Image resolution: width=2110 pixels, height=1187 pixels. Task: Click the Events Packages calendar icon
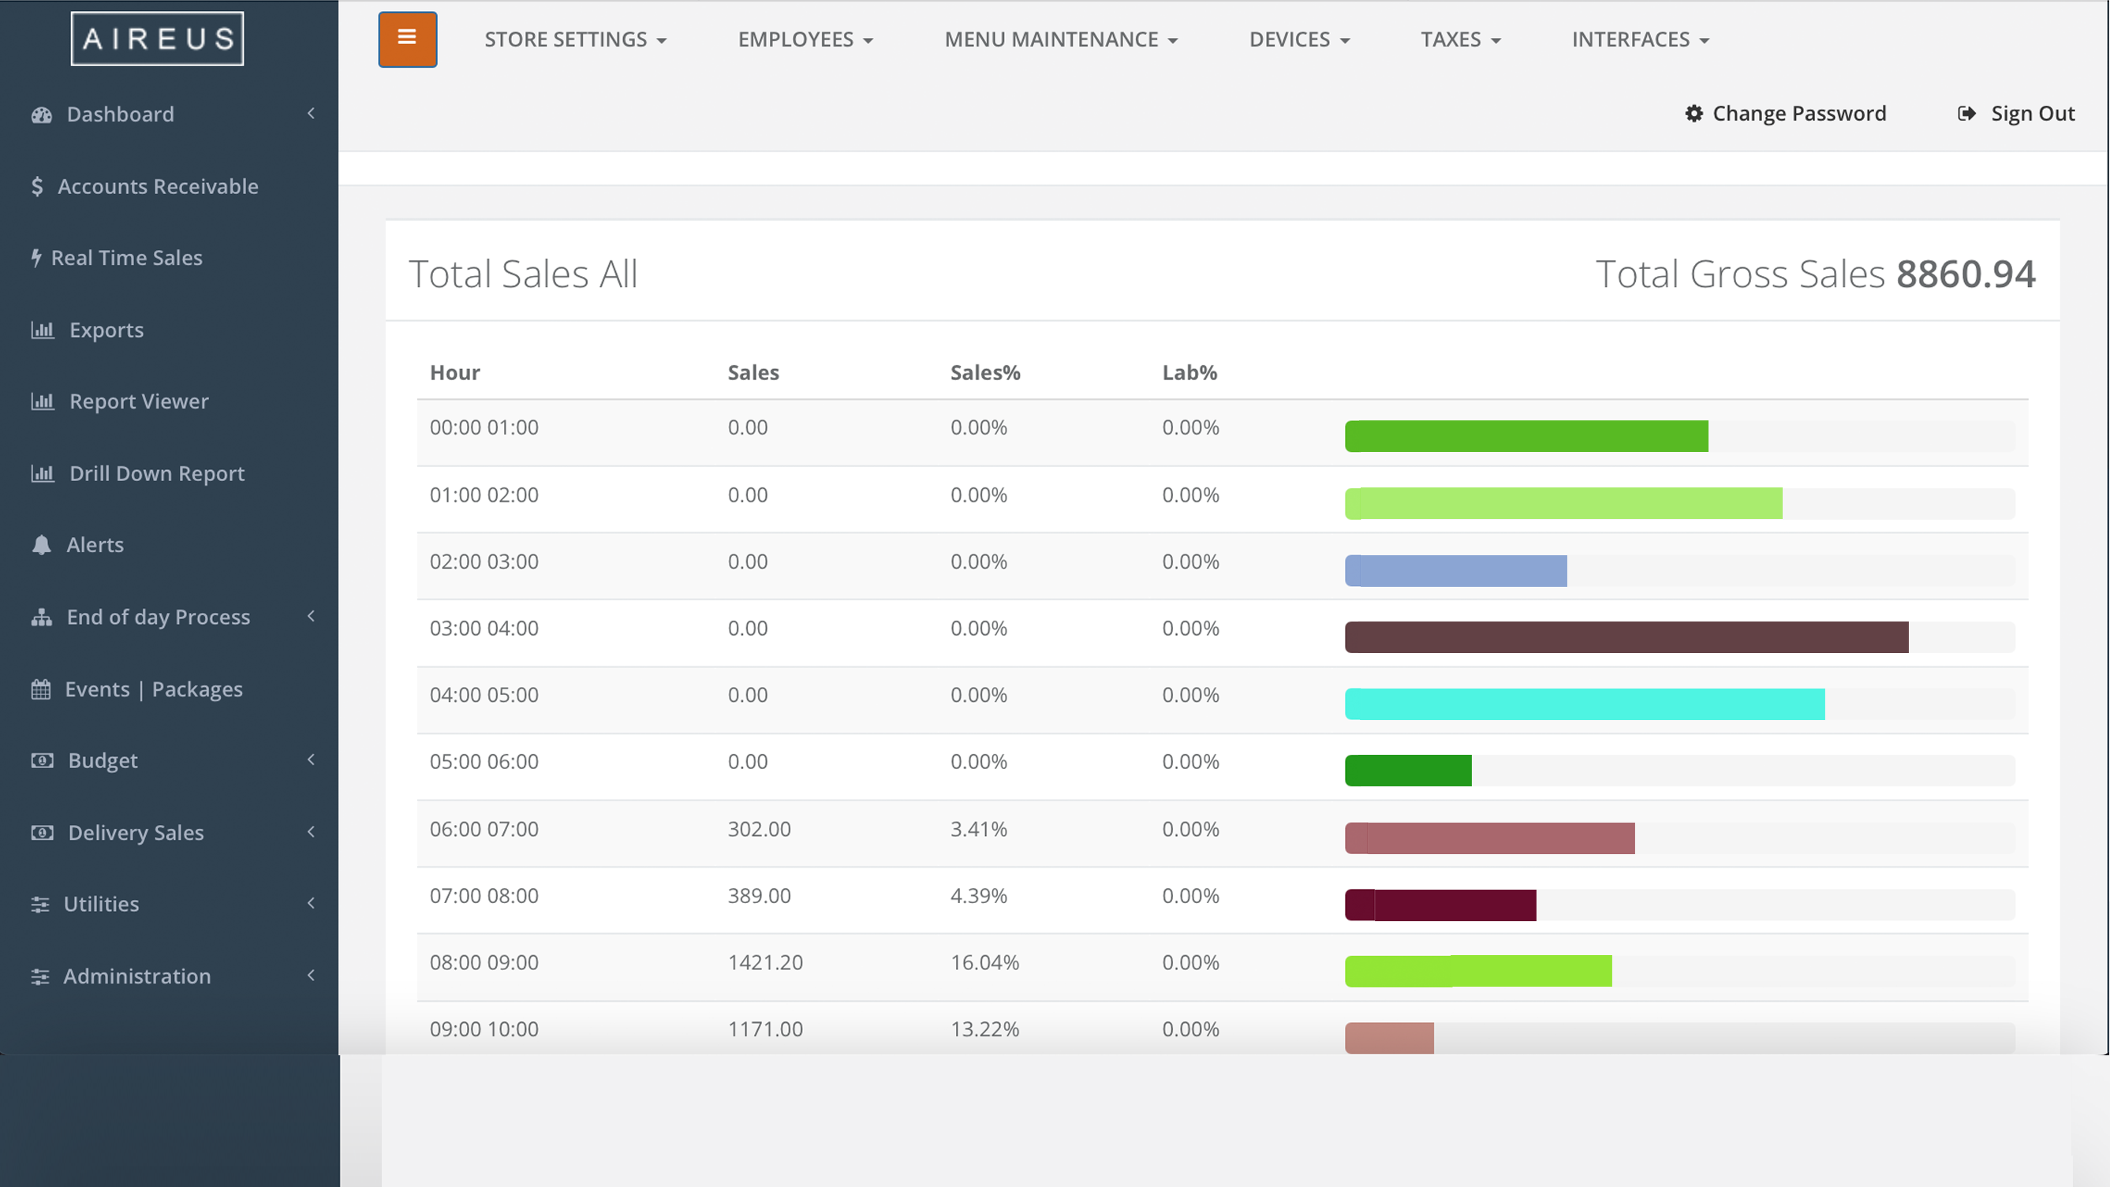tap(41, 689)
